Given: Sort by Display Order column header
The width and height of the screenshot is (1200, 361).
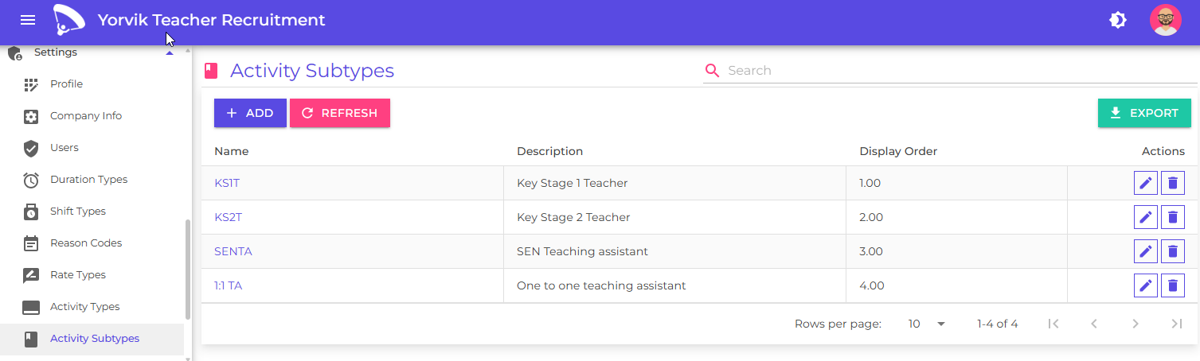Looking at the screenshot, I should coord(898,151).
